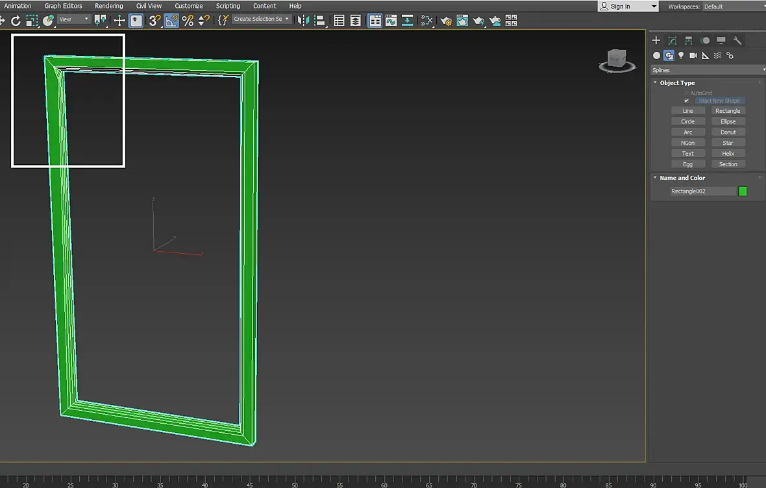
Task: Select the Geometry category sphere icon
Action: [656, 56]
